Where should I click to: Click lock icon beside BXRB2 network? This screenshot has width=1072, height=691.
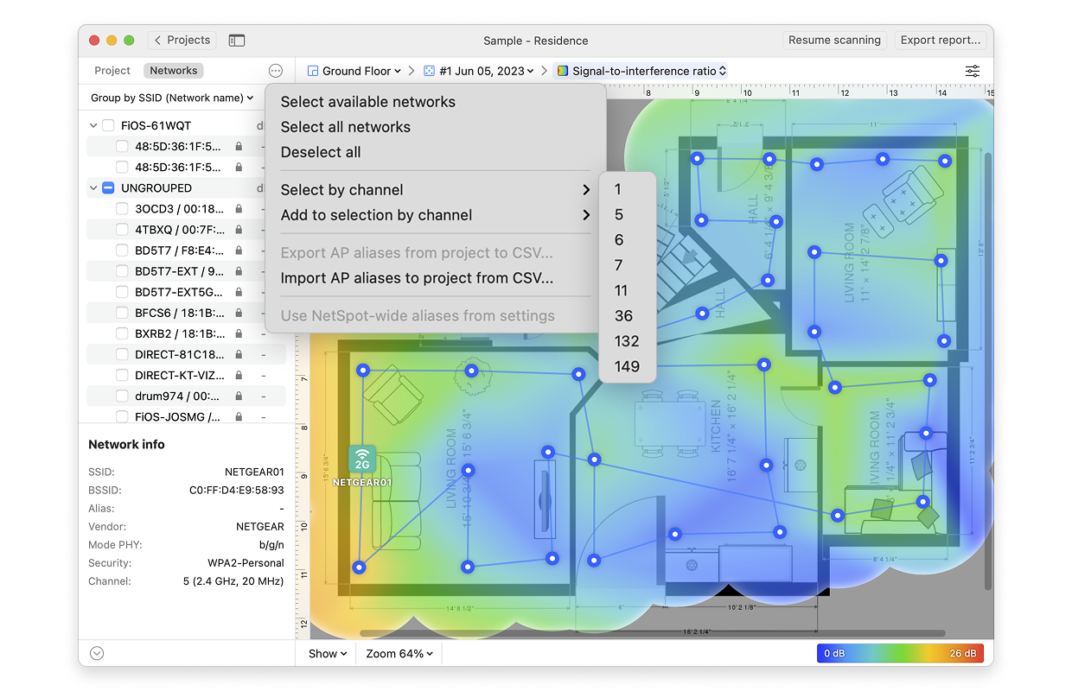click(x=239, y=333)
